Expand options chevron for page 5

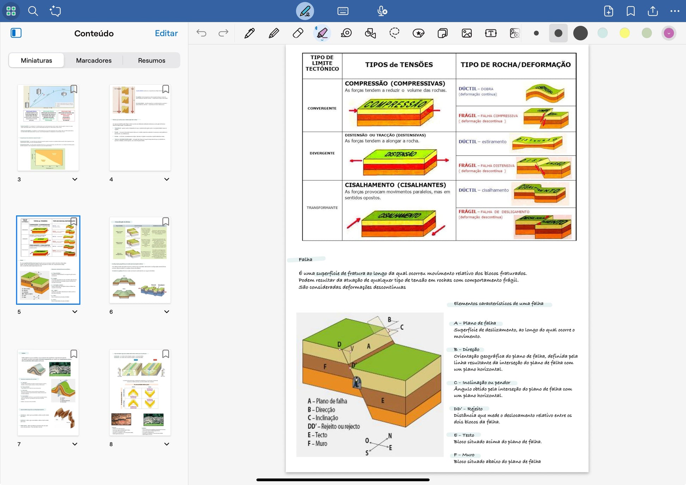[75, 311]
